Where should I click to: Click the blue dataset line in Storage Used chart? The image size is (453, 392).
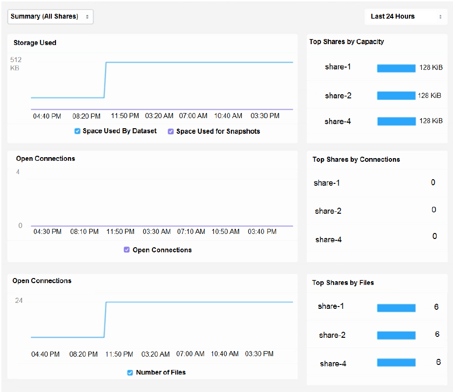point(197,62)
